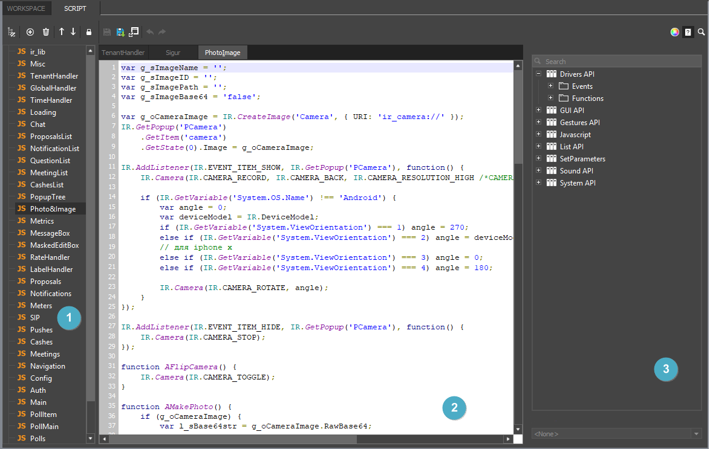The height and width of the screenshot is (449, 710).
Task: Toggle the sort scripts icon on the toolbar
Action: (x=11, y=31)
